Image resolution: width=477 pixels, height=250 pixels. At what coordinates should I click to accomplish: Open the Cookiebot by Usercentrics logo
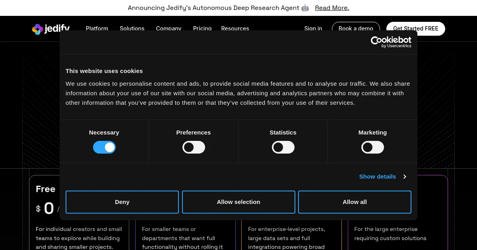click(391, 42)
